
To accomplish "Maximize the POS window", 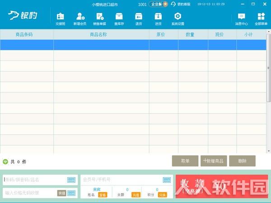I will click(x=253, y=4).
